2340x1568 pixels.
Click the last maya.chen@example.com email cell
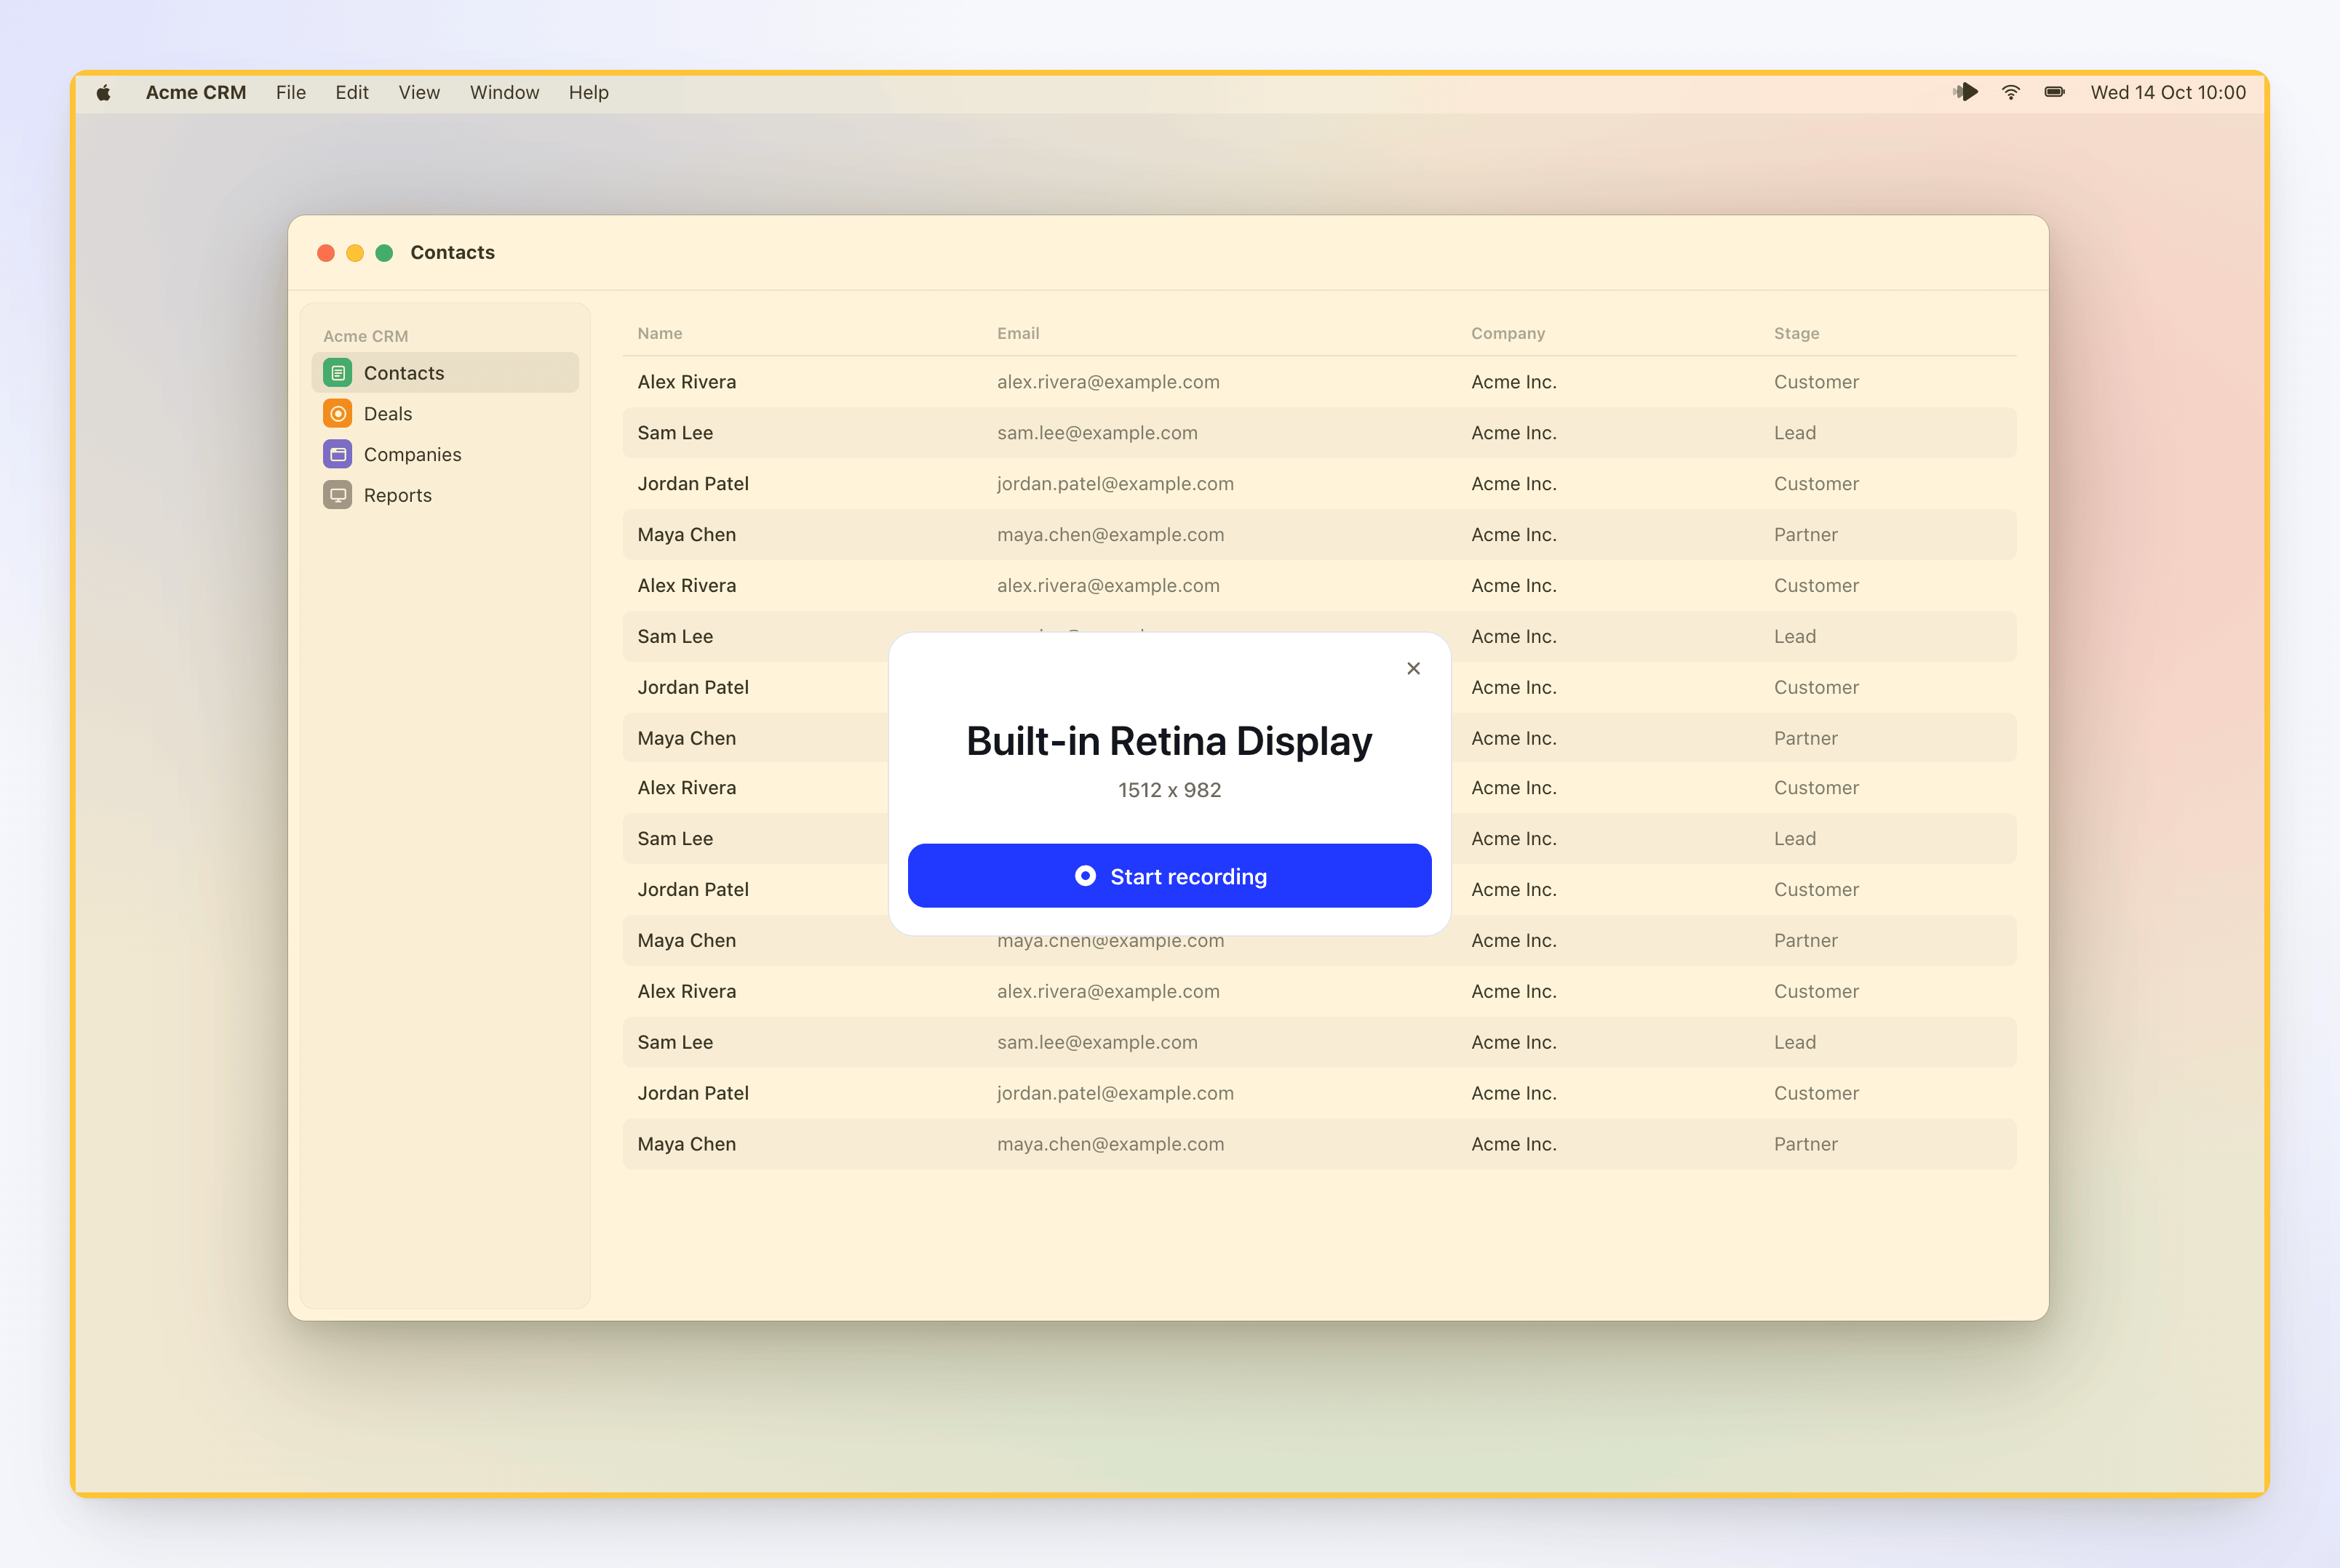point(1110,1144)
